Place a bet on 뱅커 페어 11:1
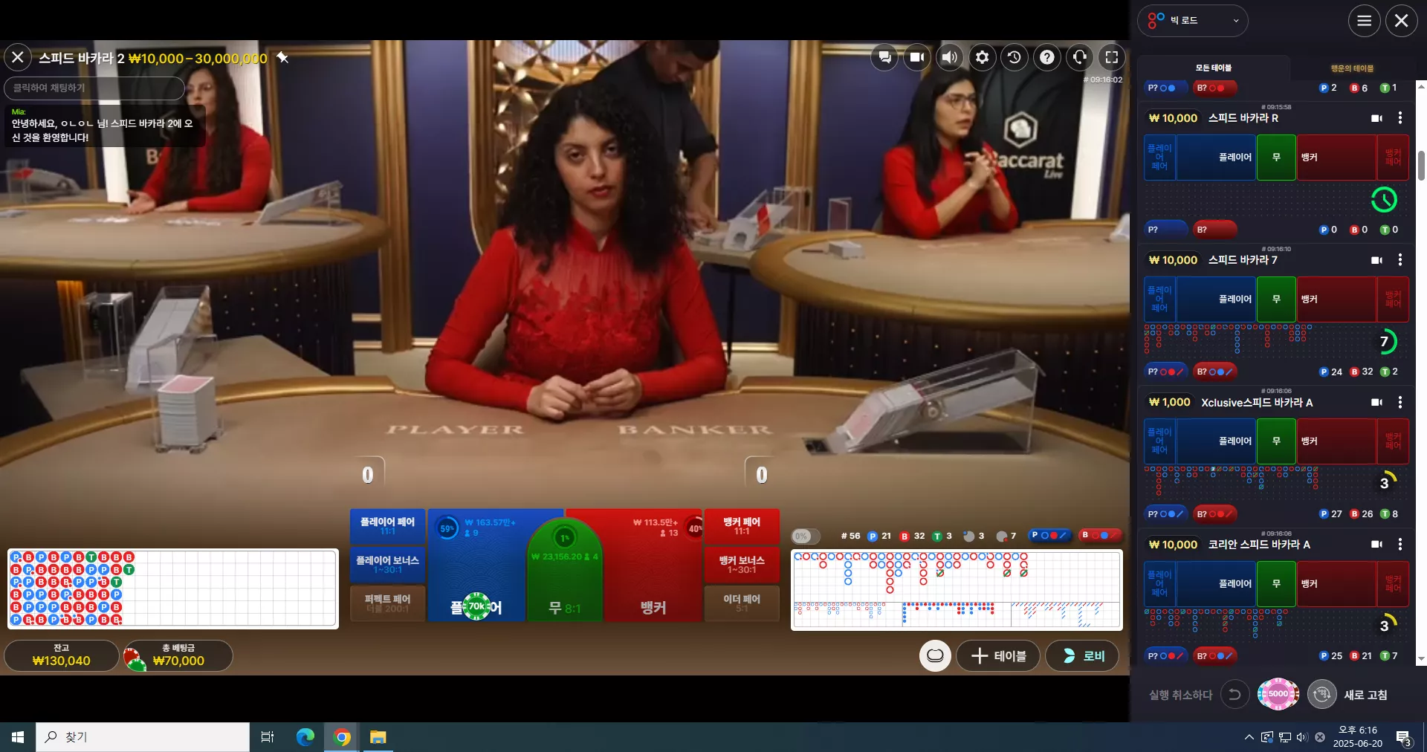 [x=742, y=526]
